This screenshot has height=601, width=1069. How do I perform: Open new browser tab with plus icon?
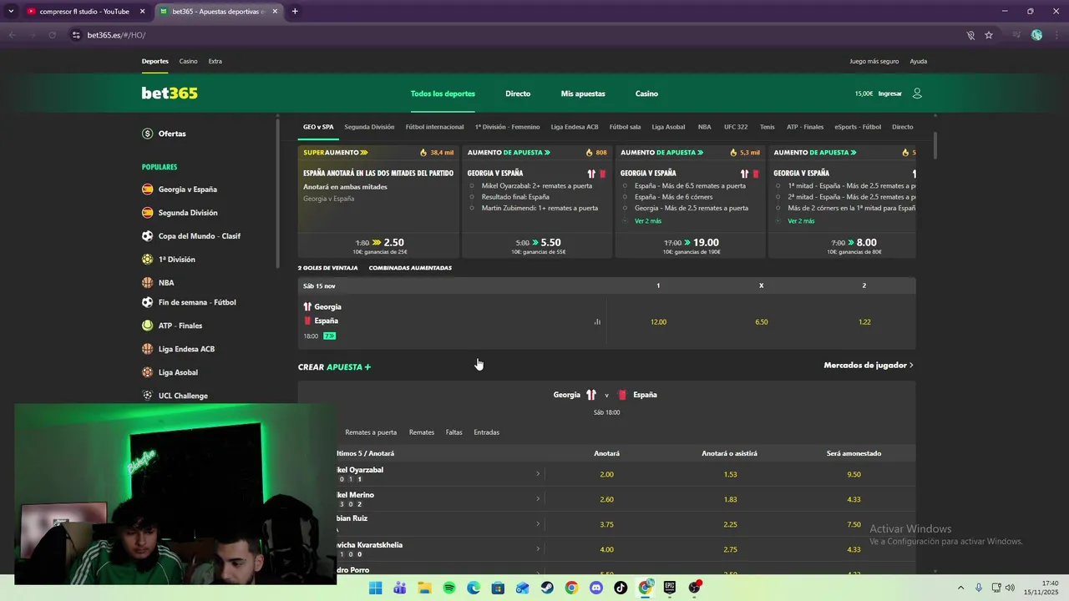coord(295,12)
